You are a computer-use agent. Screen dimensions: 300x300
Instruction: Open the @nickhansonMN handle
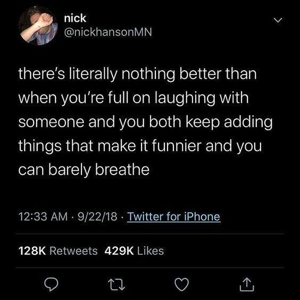(x=108, y=32)
